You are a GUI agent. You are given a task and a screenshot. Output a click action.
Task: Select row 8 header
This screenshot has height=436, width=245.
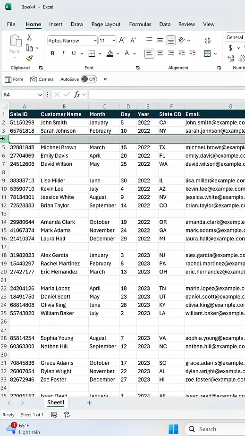4,172
